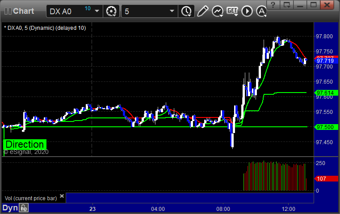Click the help question mark button

click(x=273, y=4)
